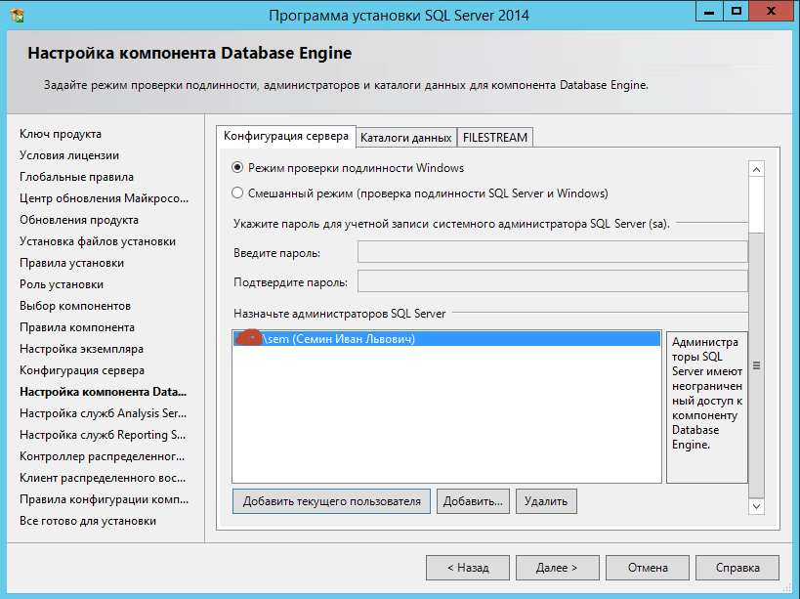Click the Подтвердите пароль input field
This screenshot has width=800, height=599.
click(553, 281)
